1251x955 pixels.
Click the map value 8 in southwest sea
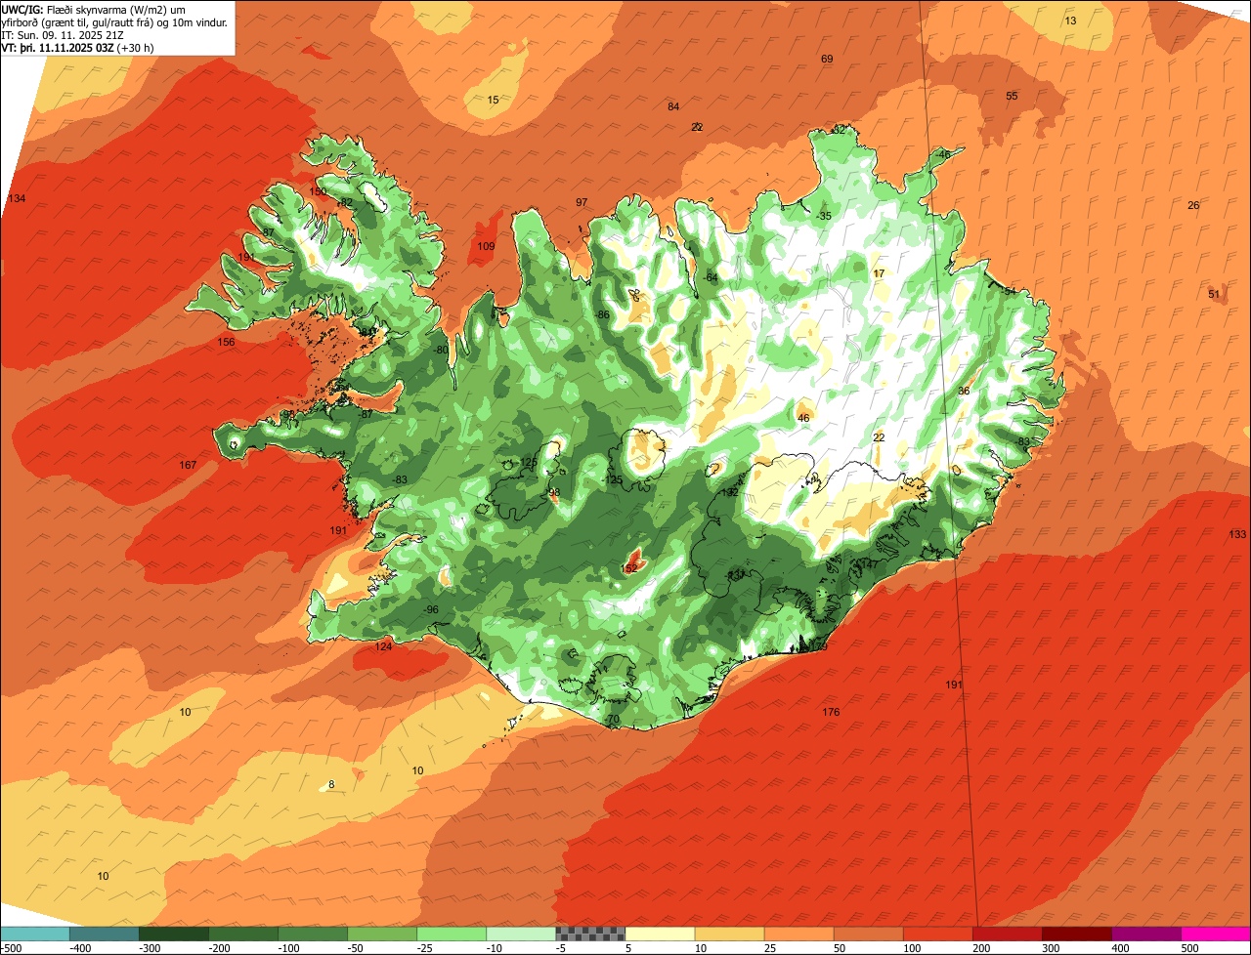tap(331, 784)
